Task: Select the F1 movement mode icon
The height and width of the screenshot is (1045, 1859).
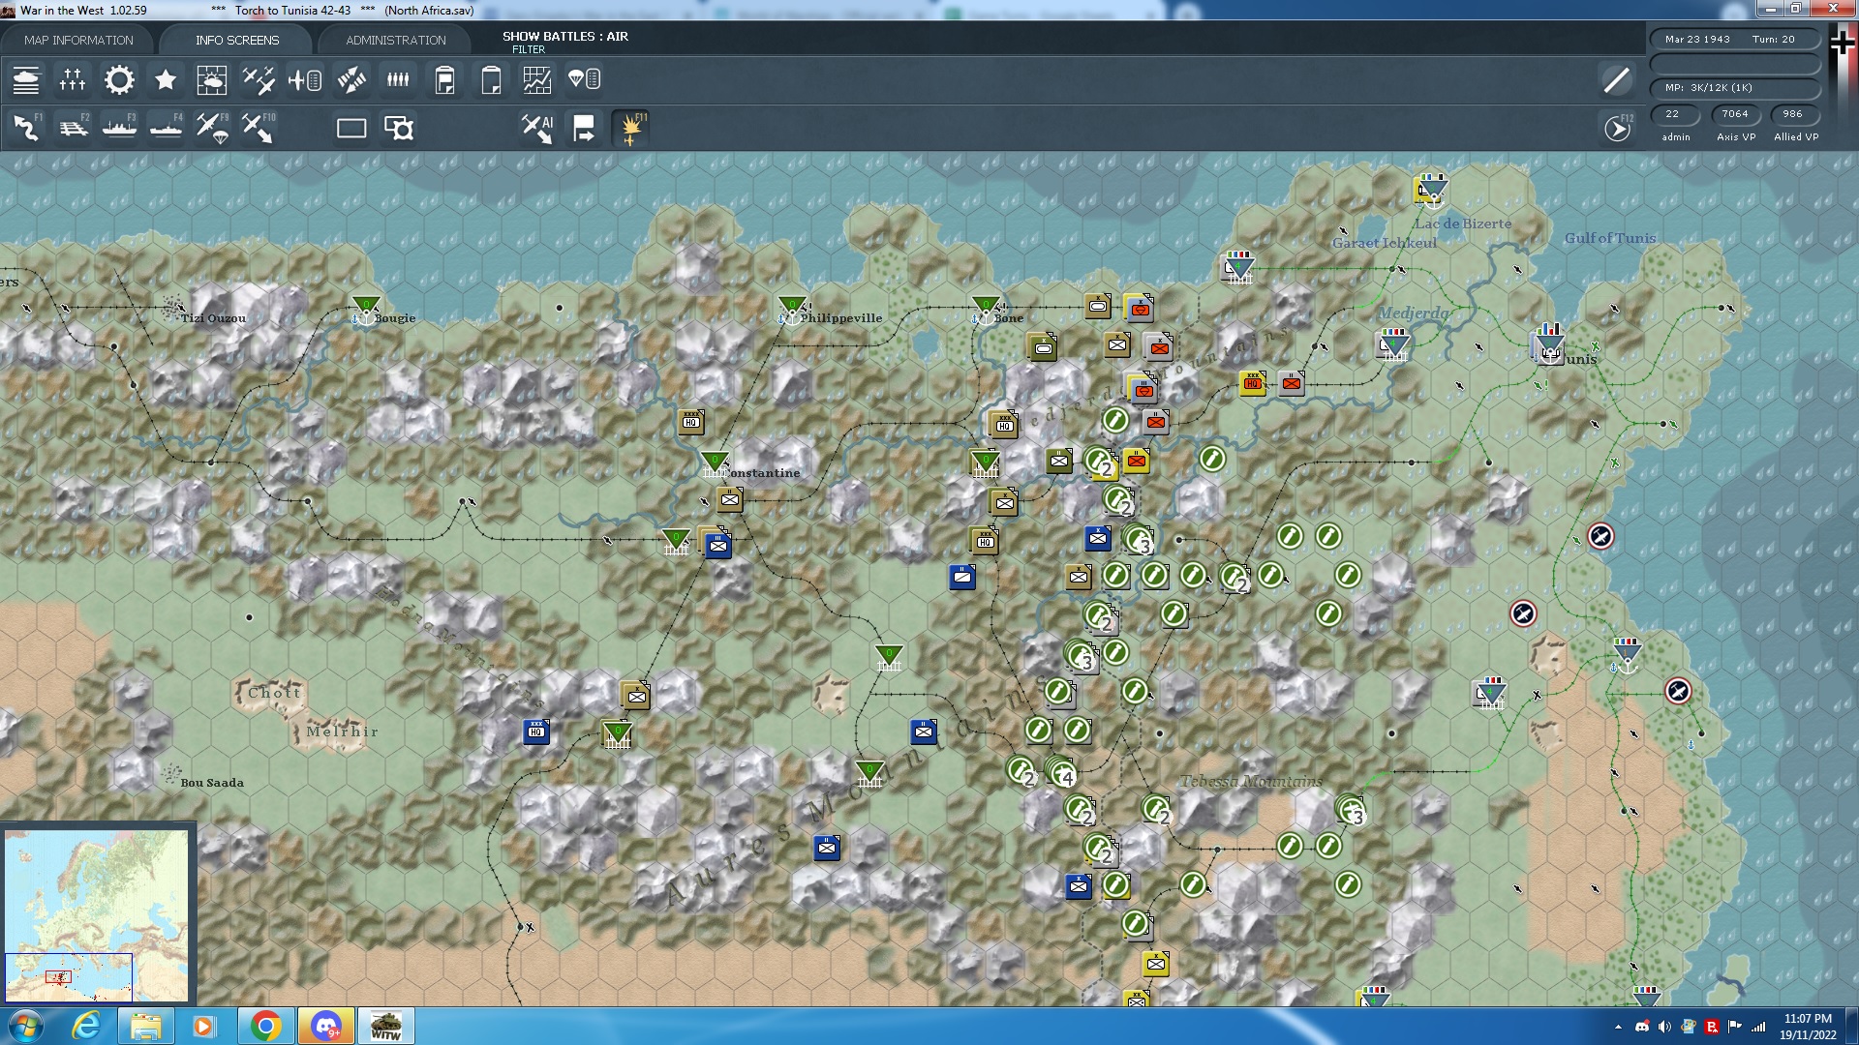Action: (24, 127)
